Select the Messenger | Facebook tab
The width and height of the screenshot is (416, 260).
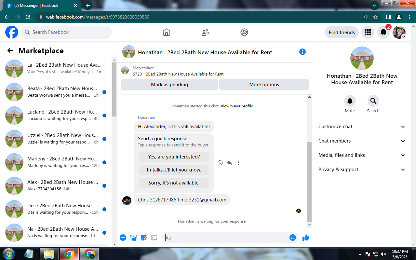coord(42,6)
